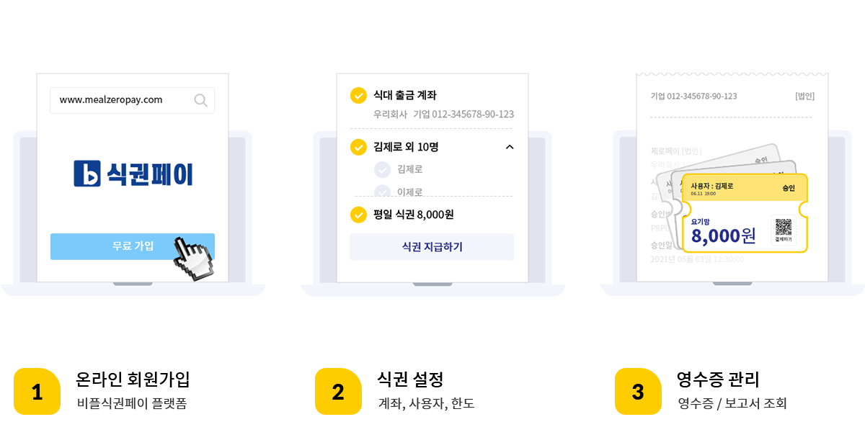
Task: Click the search magnifier icon
Action: pyautogui.click(x=200, y=100)
